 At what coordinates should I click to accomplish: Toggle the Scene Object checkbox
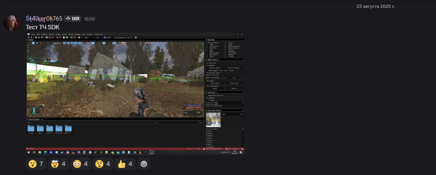coord(207,43)
